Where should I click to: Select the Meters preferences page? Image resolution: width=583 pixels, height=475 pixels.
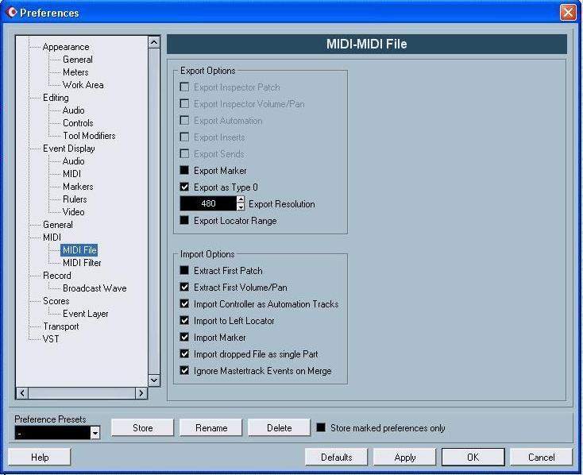coord(75,72)
